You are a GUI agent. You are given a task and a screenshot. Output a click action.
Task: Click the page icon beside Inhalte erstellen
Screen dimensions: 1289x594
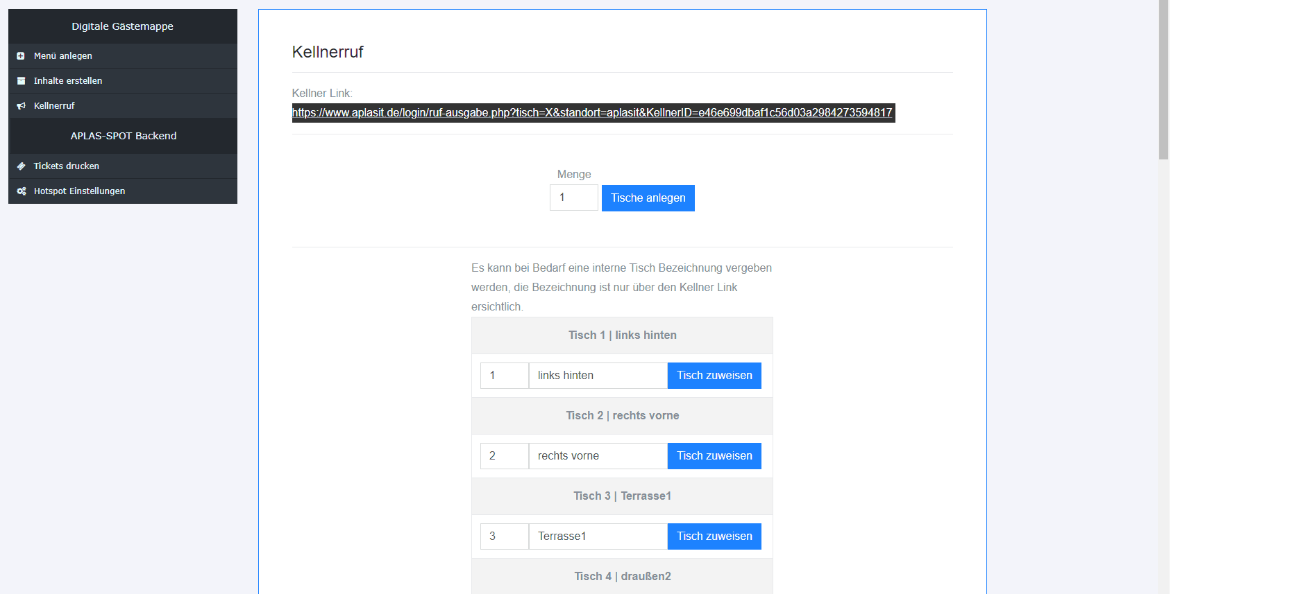21,81
